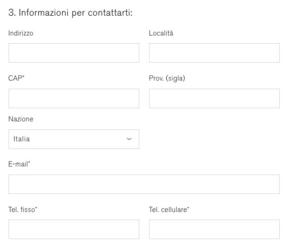The width and height of the screenshot is (304, 249).
Task: Open the Nazione country dropdown
Action: (x=73, y=139)
